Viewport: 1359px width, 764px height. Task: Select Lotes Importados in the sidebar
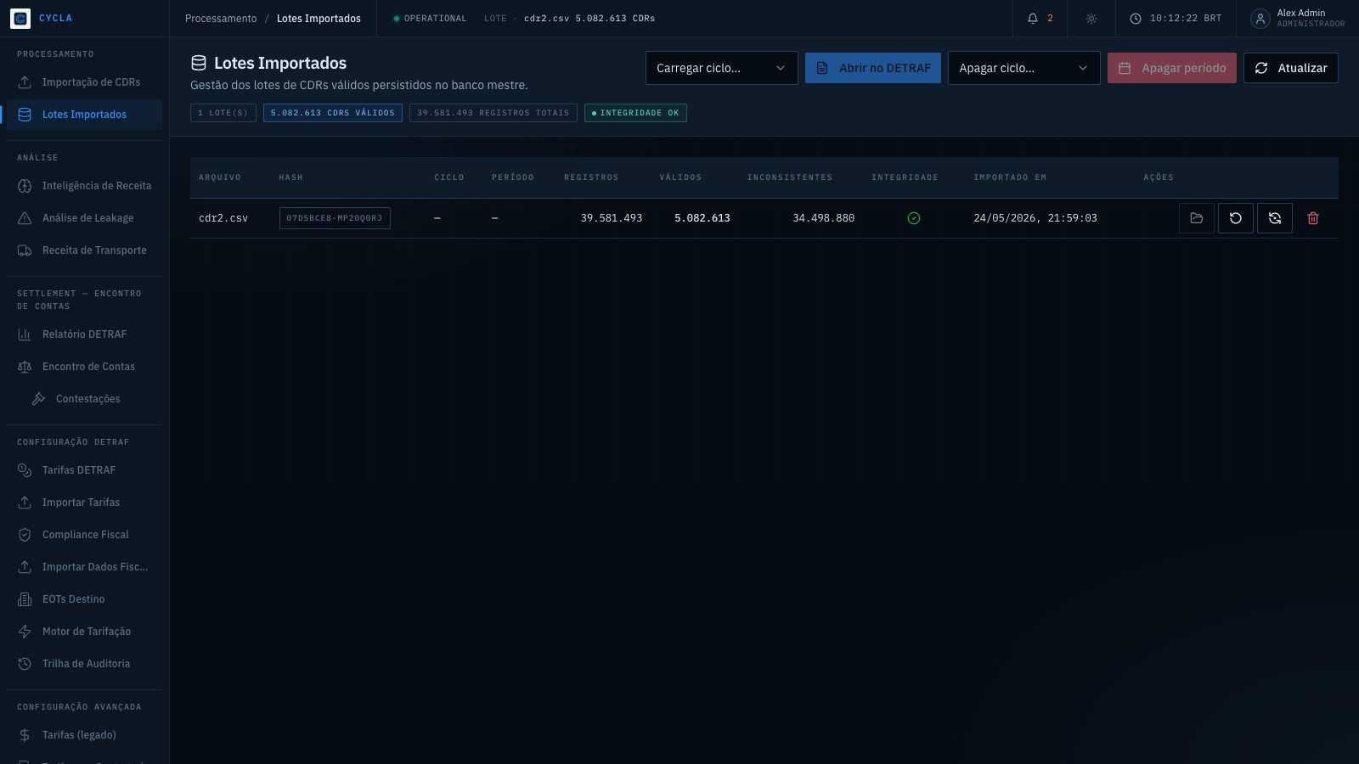coord(84,115)
